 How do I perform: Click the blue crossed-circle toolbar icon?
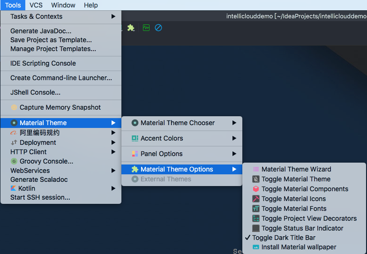point(158,28)
